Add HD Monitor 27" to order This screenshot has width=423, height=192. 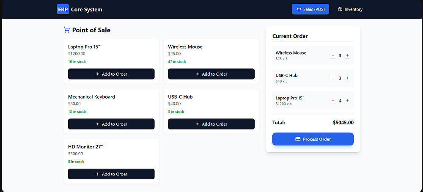coord(111,174)
